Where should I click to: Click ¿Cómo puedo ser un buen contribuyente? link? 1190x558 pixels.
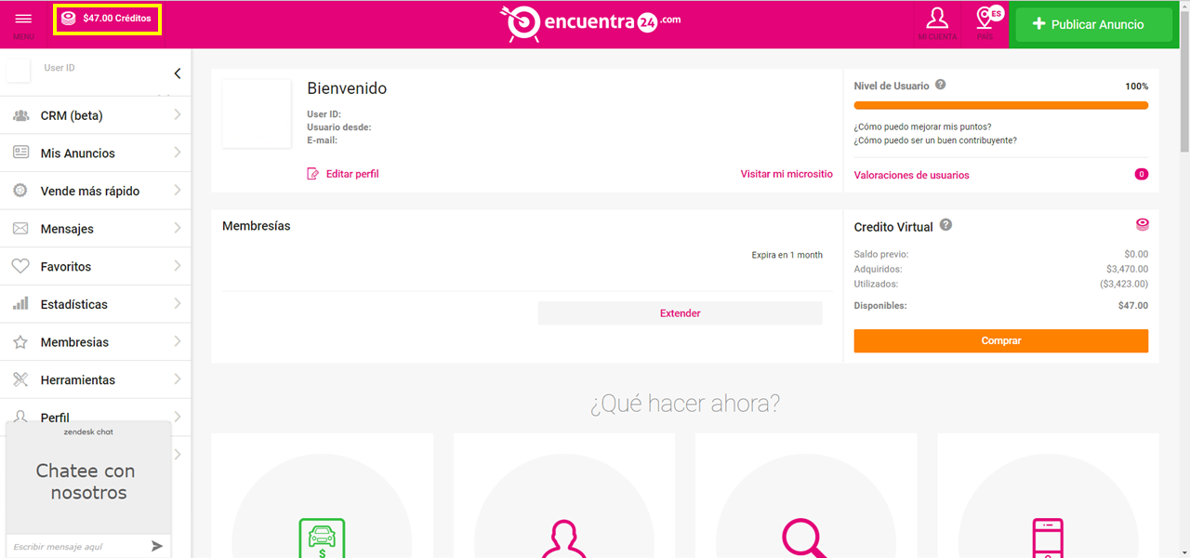tap(935, 140)
